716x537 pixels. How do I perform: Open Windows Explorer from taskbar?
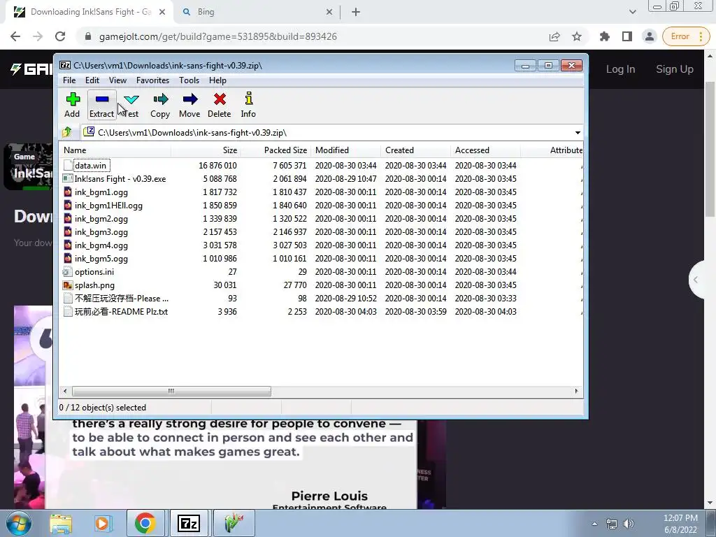point(61,523)
